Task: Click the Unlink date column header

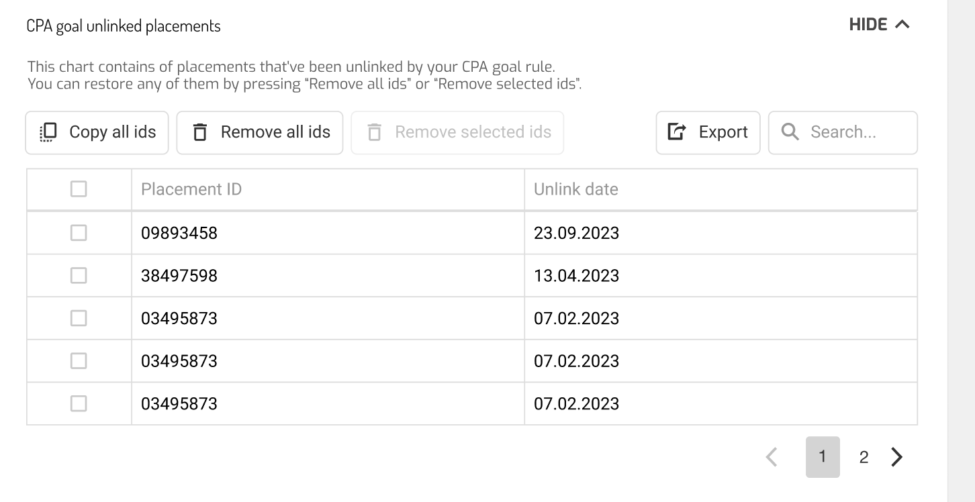Action: pyautogui.click(x=576, y=189)
